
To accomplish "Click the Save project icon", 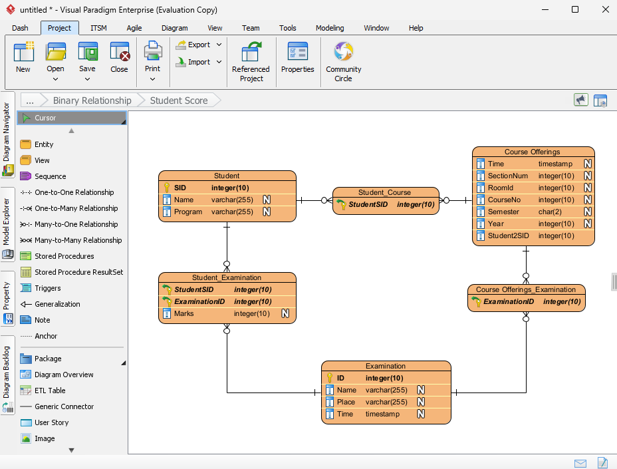I will tap(87, 52).
